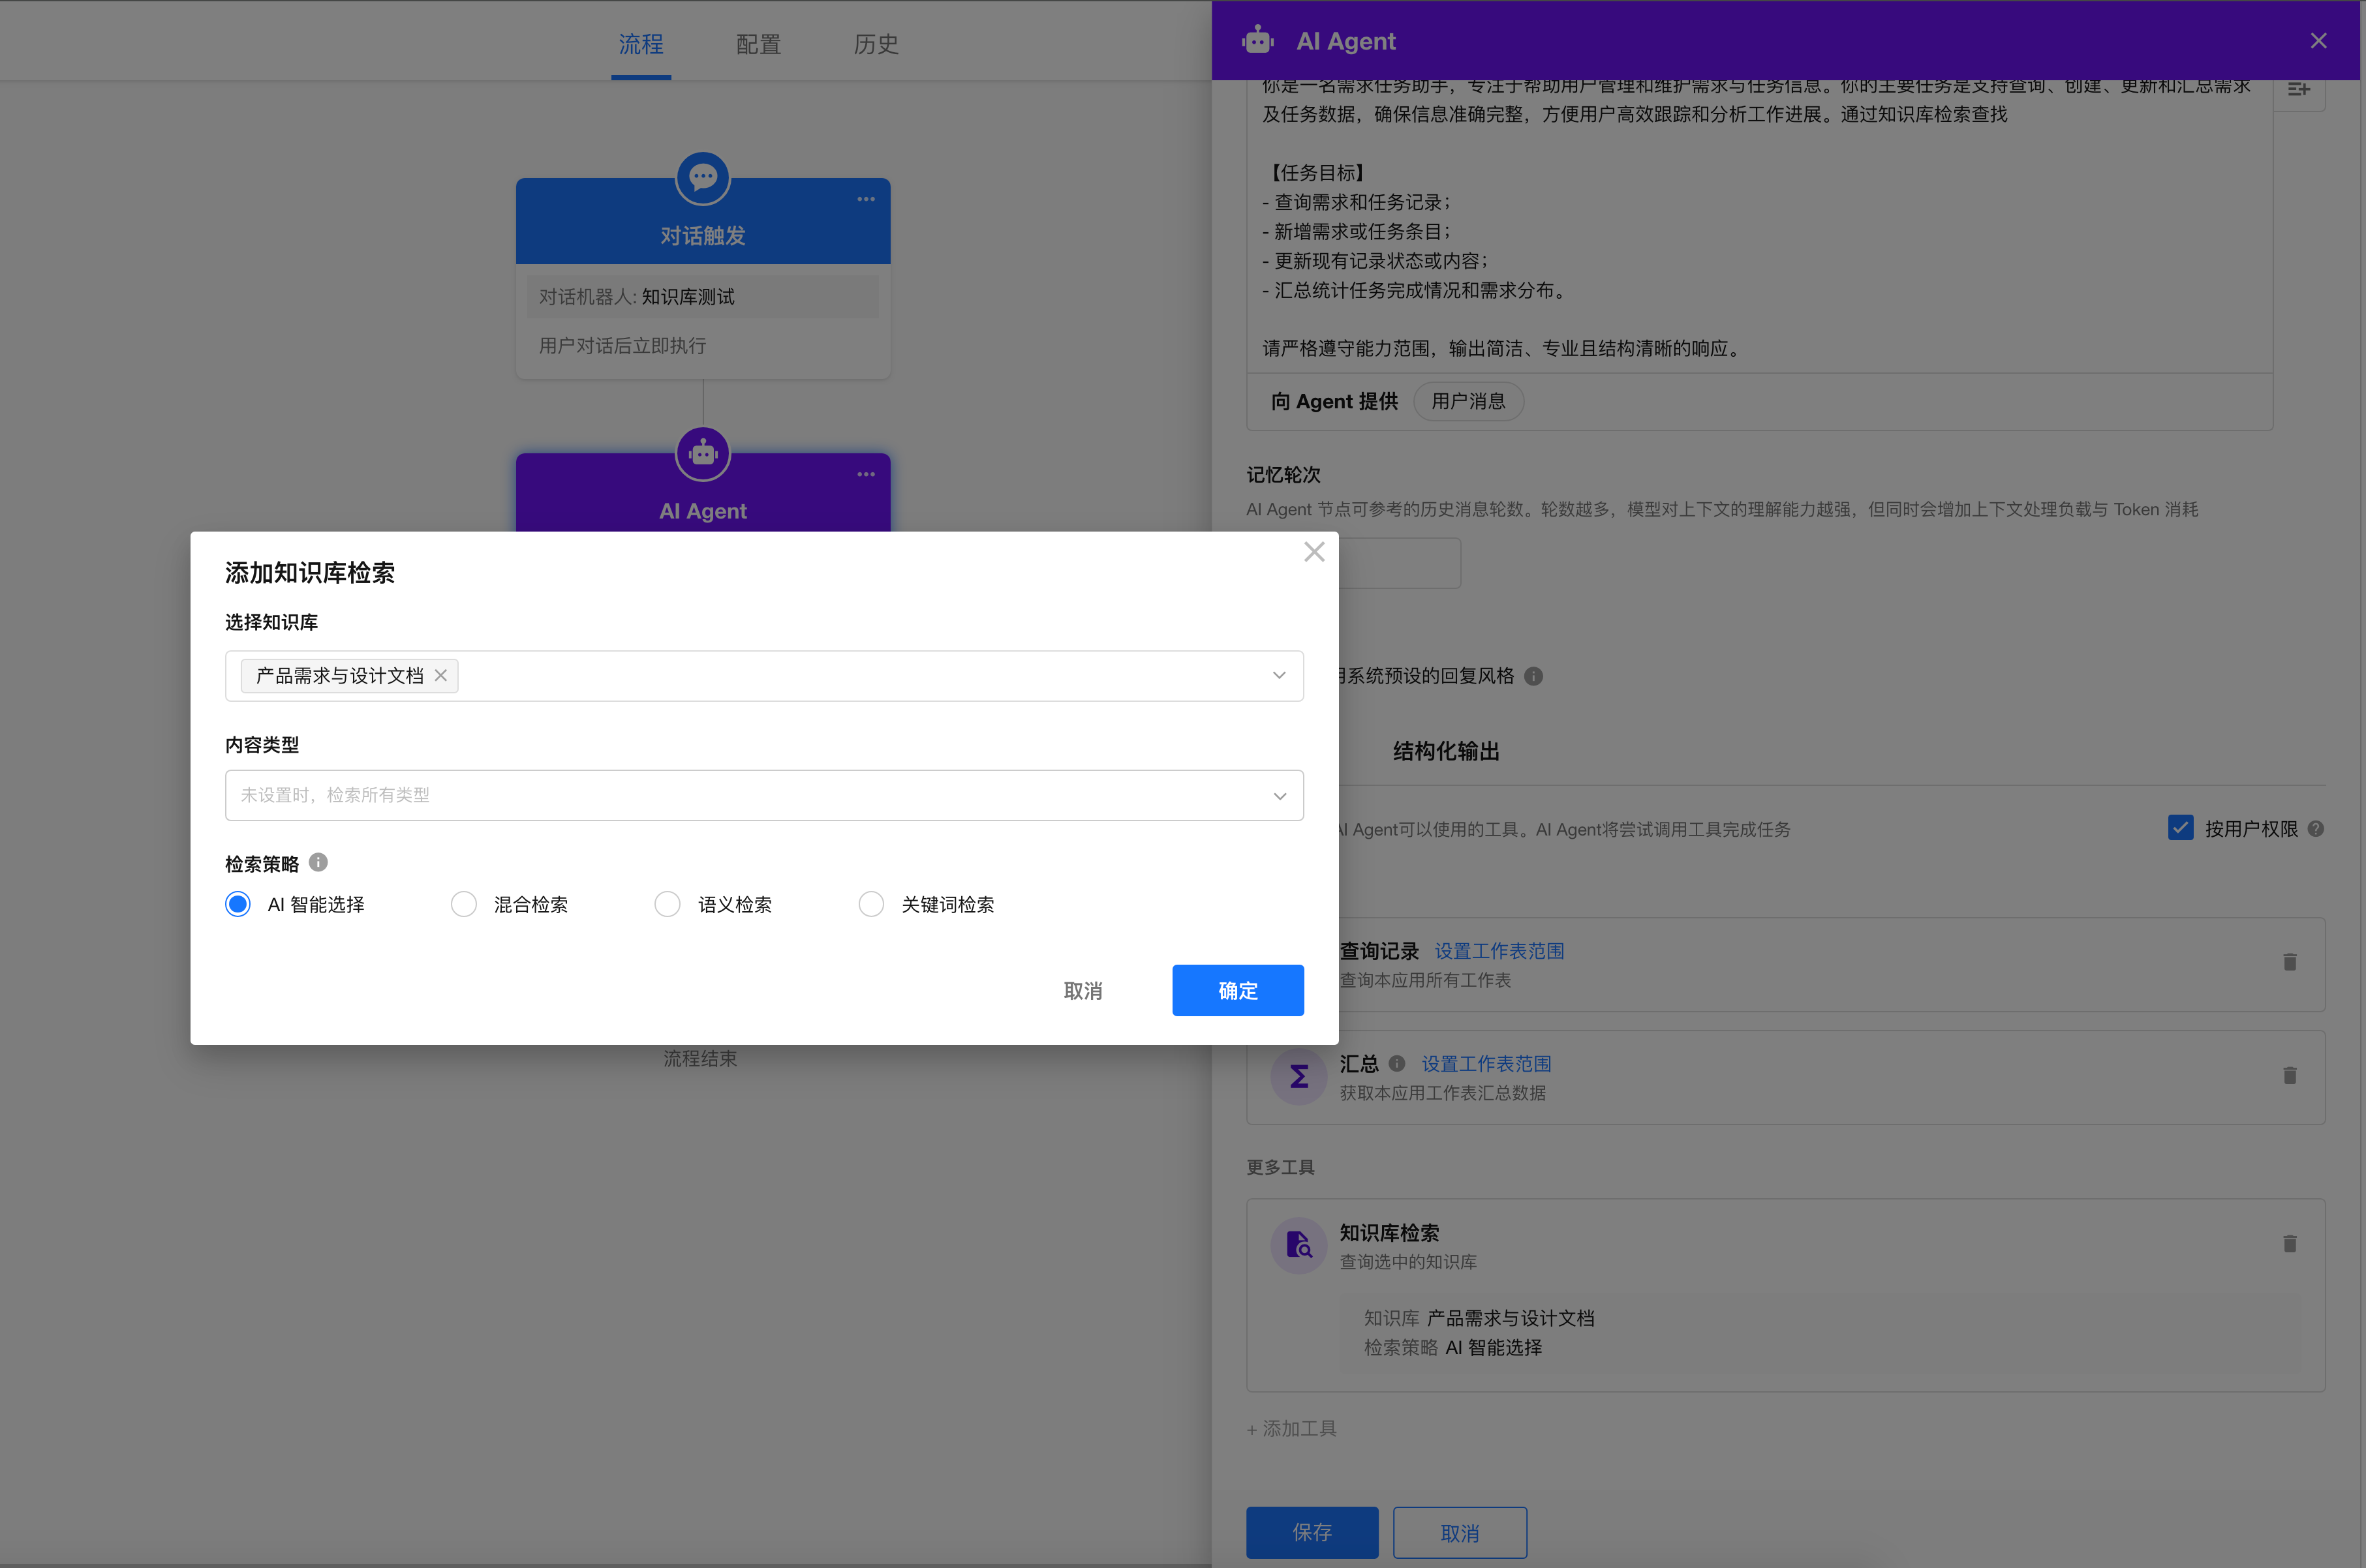Click the 设置工作表范围 link for 汇总
Image resolution: width=2366 pixels, height=1568 pixels.
[1486, 1064]
